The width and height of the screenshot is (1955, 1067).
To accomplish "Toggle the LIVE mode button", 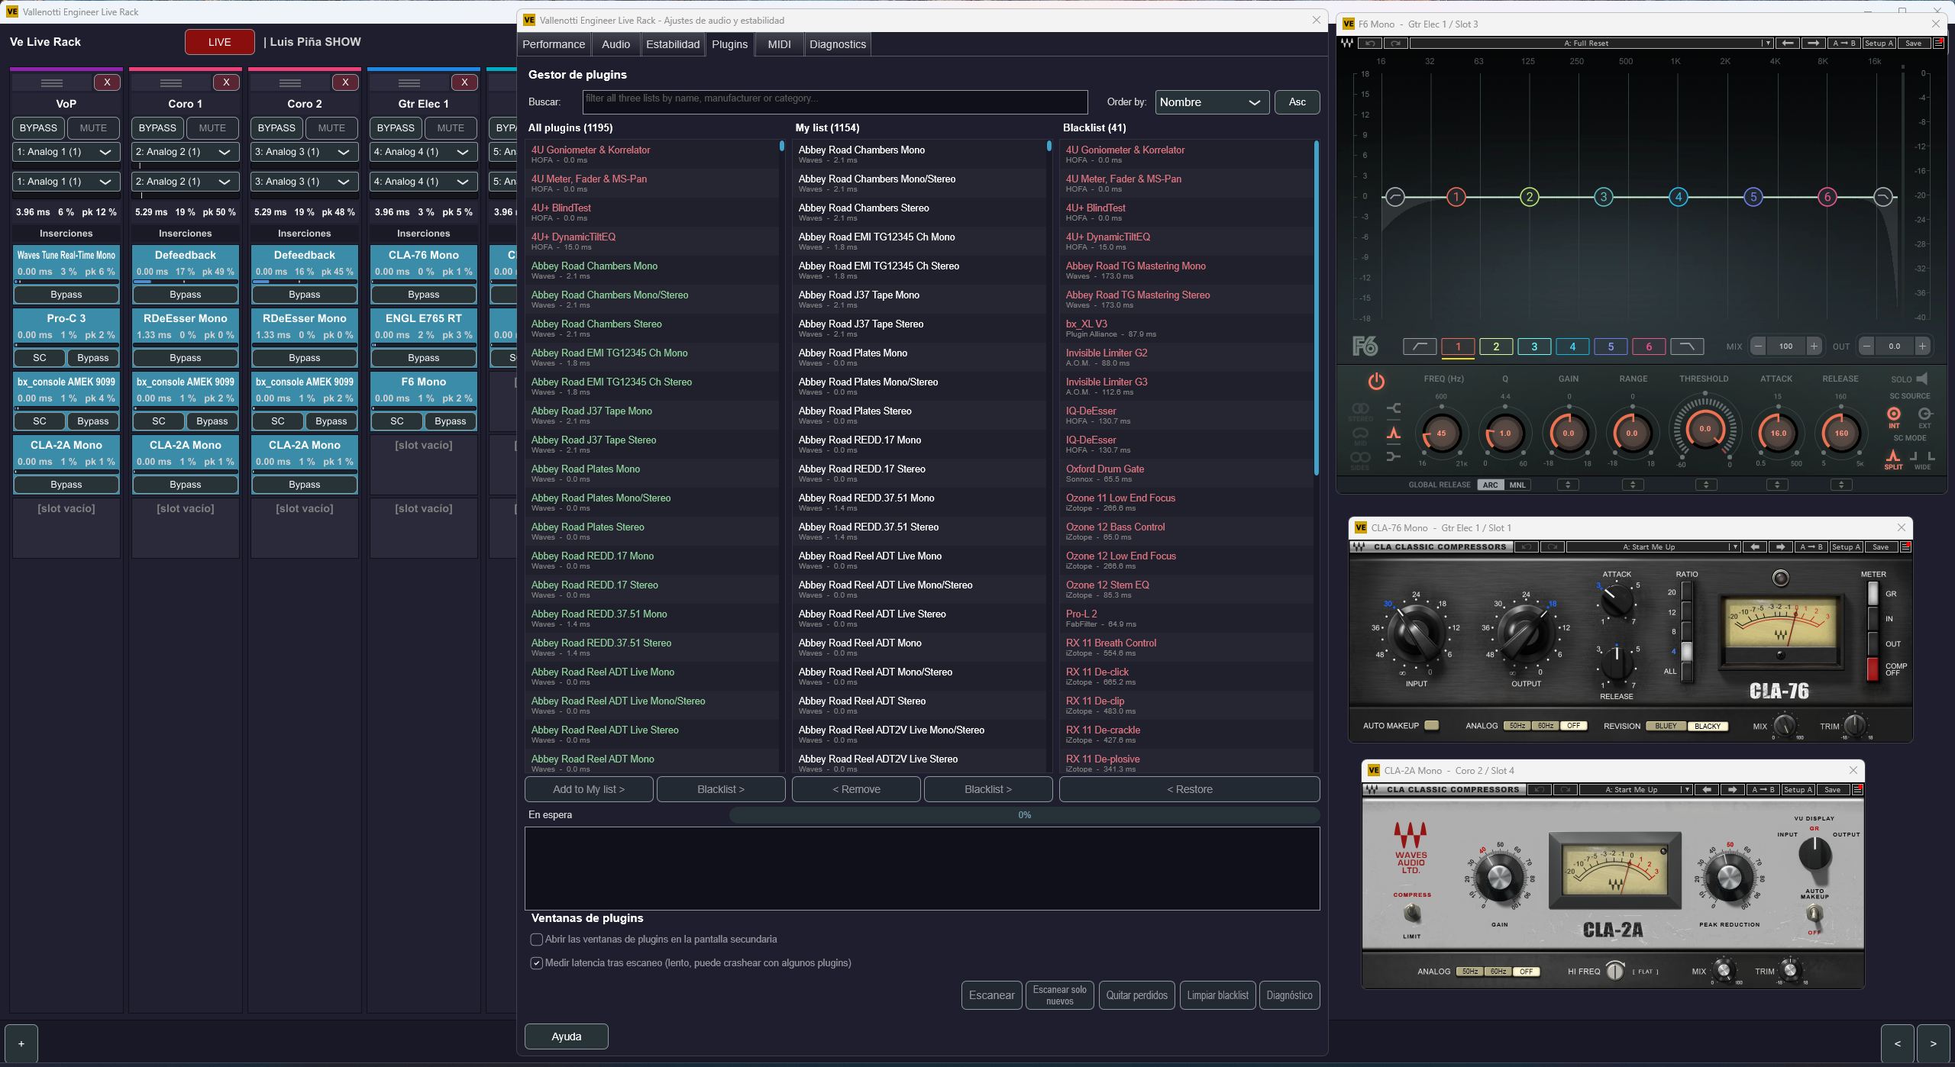I will tap(220, 42).
